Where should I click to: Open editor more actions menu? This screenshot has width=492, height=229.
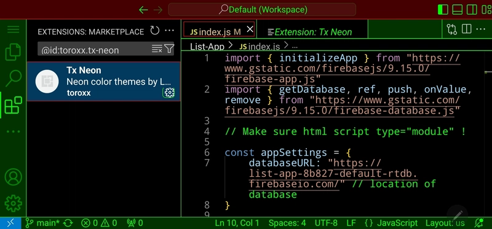[481, 29]
